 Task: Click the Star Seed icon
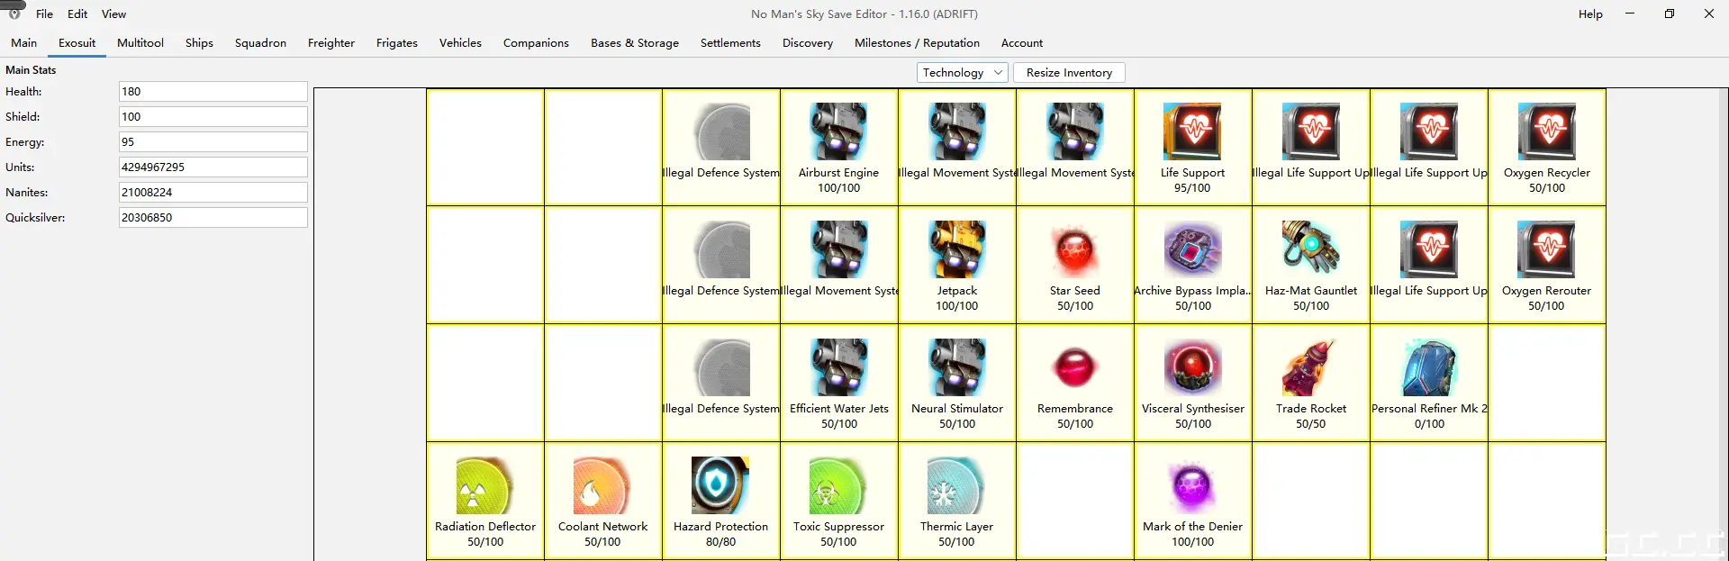tap(1075, 249)
